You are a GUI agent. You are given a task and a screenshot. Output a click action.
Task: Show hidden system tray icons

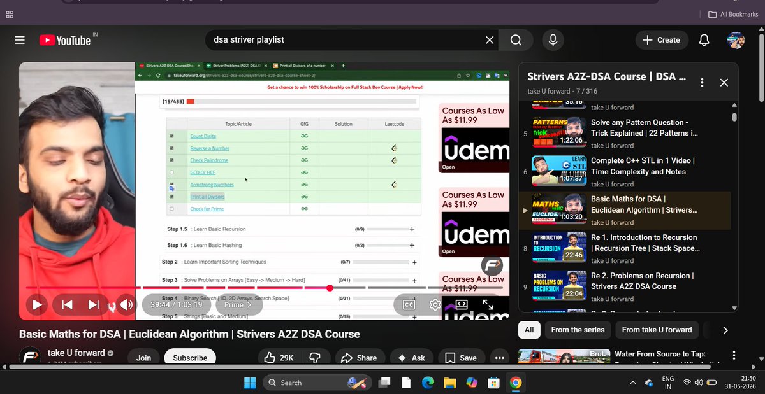tap(632, 383)
